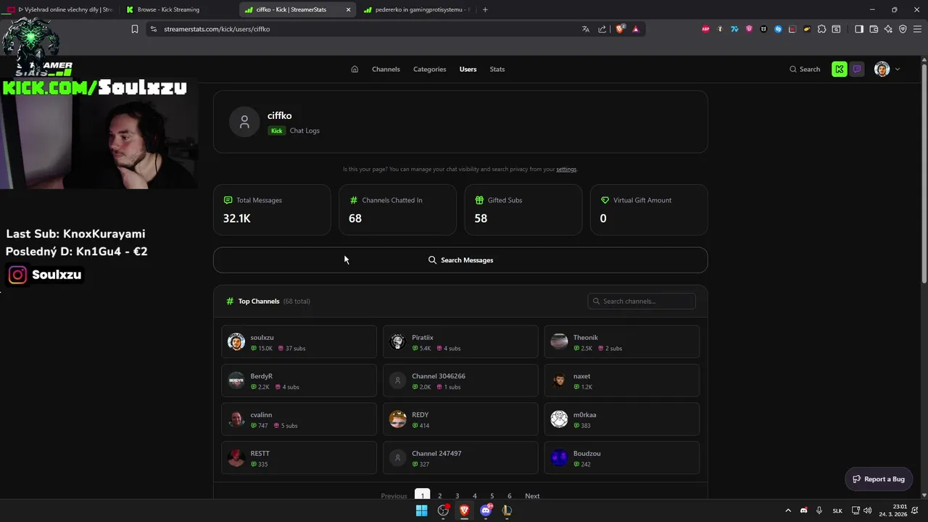Click the share page icon
Image resolution: width=928 pixels, height=522 pixels.
pos(602,29)
